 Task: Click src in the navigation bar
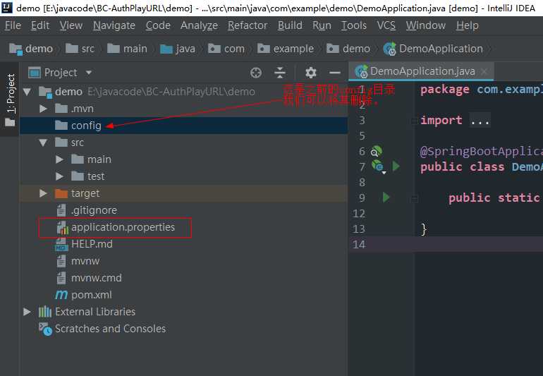coord(80,49)
